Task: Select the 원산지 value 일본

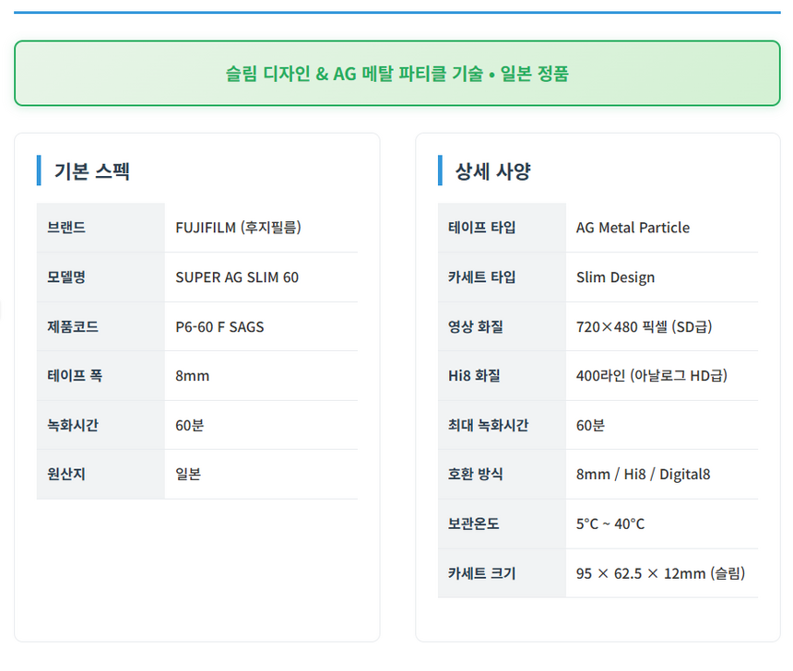Action: [188, 474]
